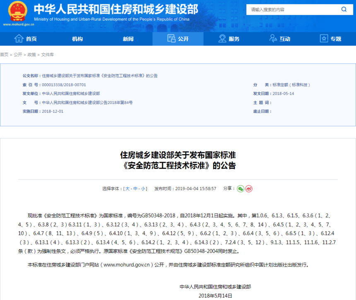Click the 发文单位 value in the info box
The height and width of the screenshot is (300, 356).
tap(71, 94)
